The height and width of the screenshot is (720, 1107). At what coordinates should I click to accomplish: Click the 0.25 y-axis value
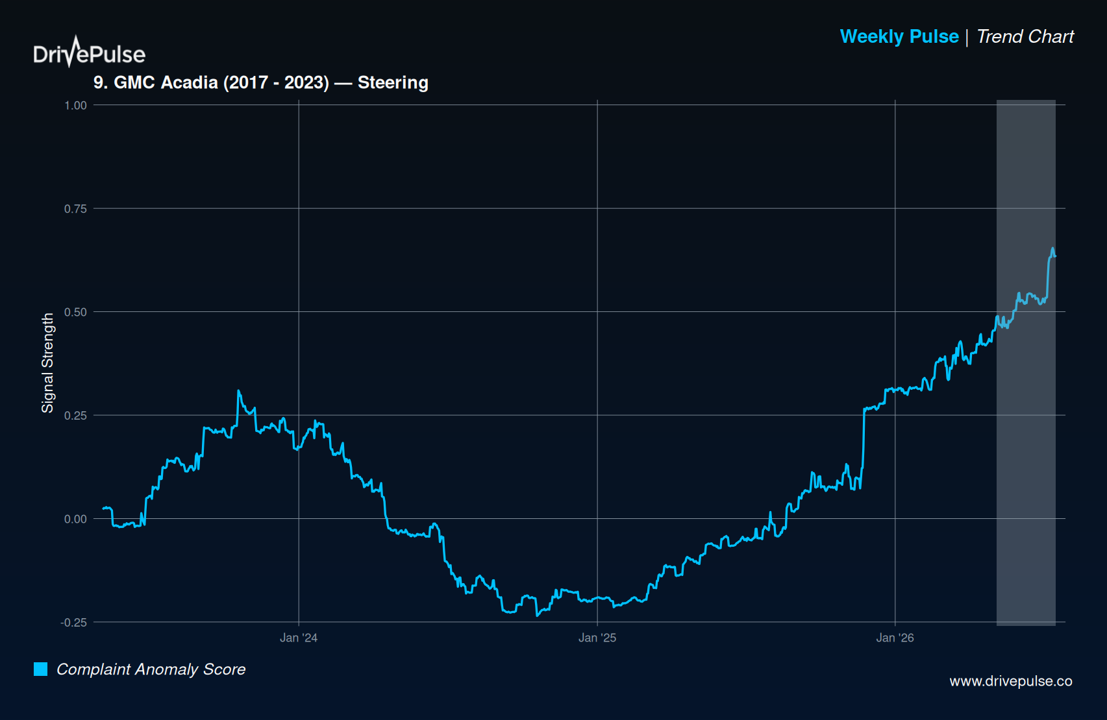75,415
